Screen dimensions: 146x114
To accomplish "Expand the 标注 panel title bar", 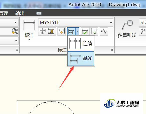I will [x=62, y=50].
